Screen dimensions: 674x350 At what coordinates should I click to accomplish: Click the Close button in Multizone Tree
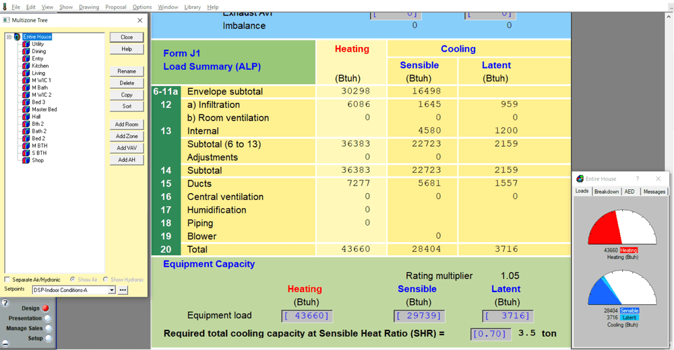tap(127, 38)
